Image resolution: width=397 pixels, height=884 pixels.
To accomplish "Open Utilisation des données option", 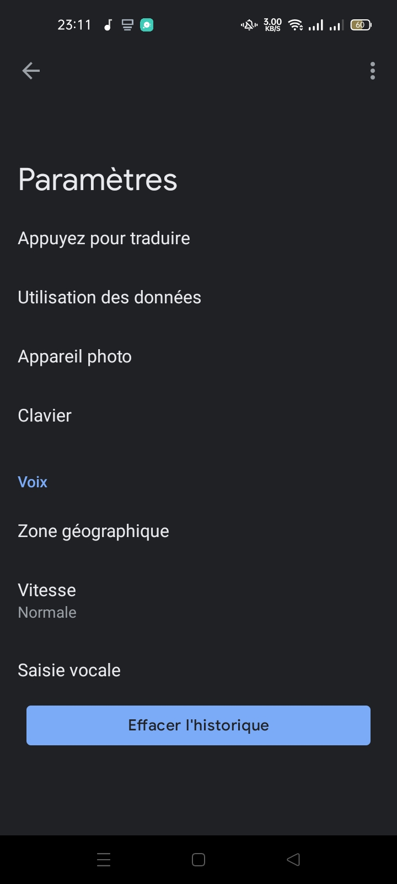I will click(109, 297).
